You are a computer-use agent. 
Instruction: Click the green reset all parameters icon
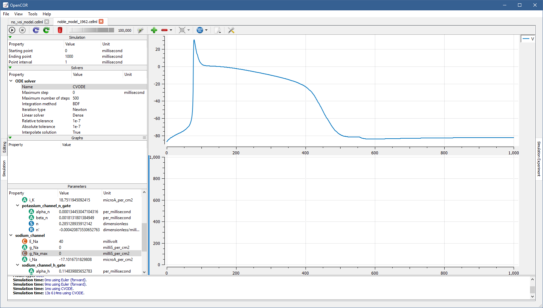[46, 30]
